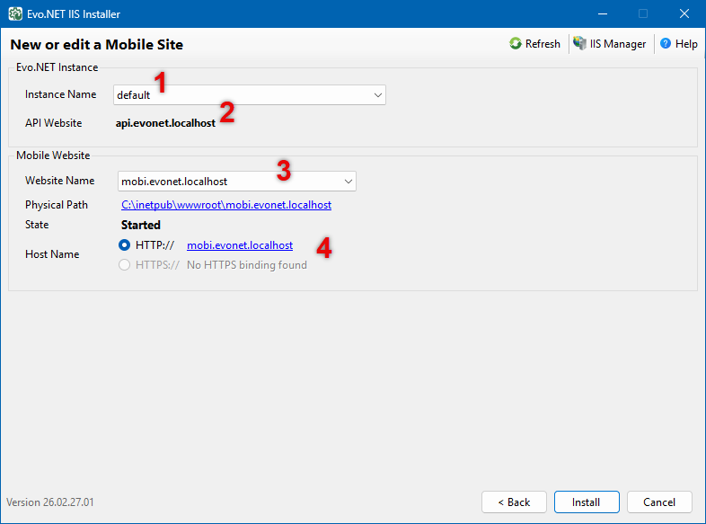Expand the Instance Name dropdown arrow
This screenshot has width=706, height=524.
[378, 95]
